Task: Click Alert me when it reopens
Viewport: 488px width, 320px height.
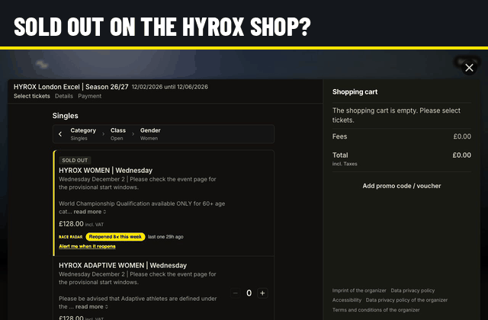Action: click(87, 246)
